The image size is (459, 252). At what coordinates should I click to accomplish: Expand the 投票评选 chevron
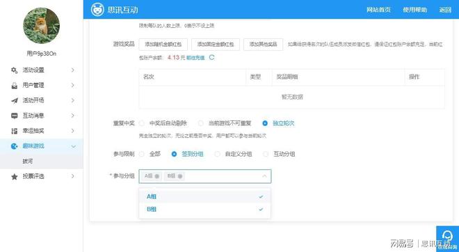click(x=73, y=176)
